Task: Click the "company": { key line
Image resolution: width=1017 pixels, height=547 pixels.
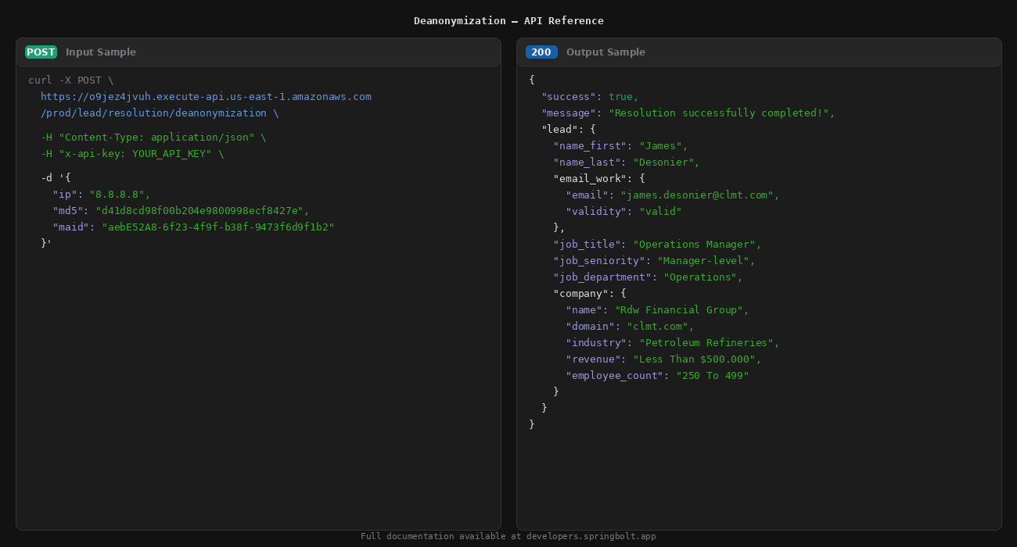Action: [x=590, y=294]
